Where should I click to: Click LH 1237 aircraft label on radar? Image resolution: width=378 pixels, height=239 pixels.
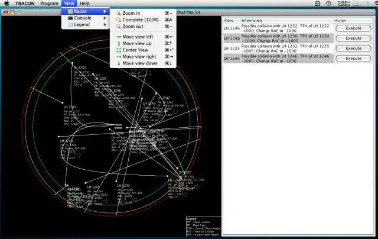(x=70, y=107)
